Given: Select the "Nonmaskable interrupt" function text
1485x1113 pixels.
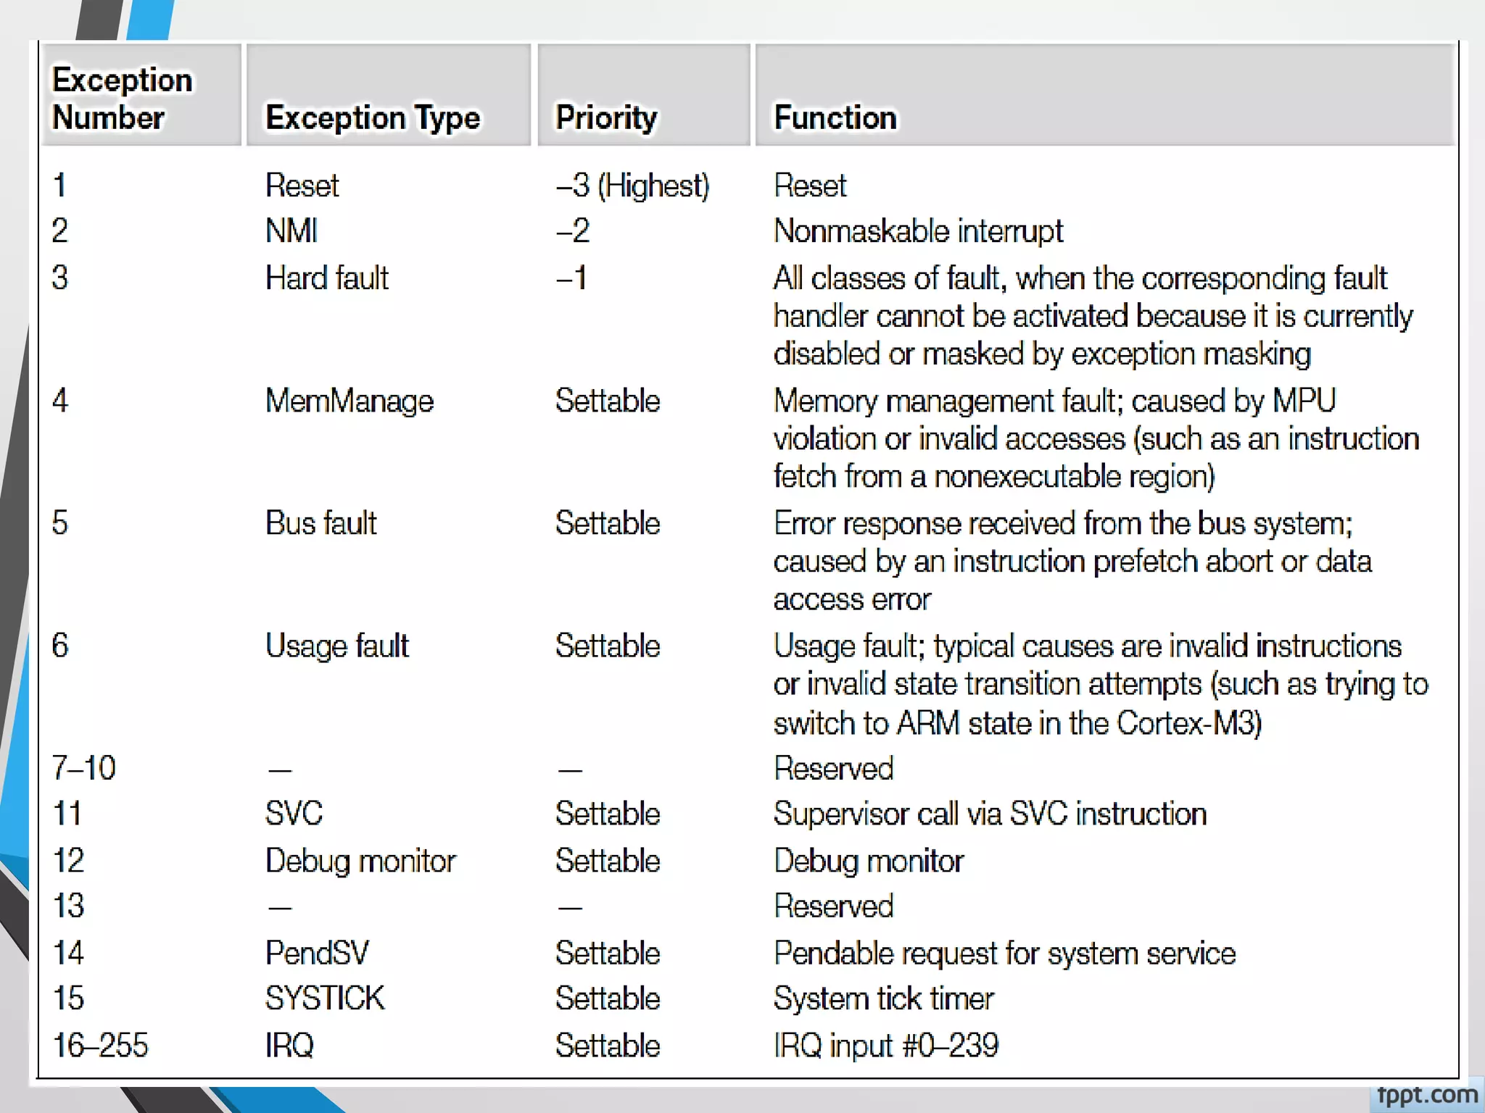Looking at the screenshot, I should click(x=918, y=231).
